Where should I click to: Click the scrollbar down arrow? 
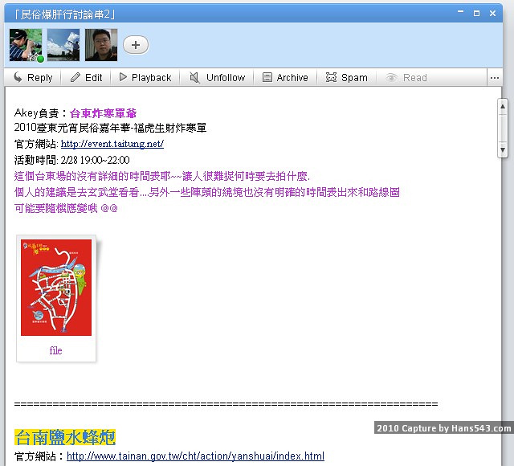(503, 150)
